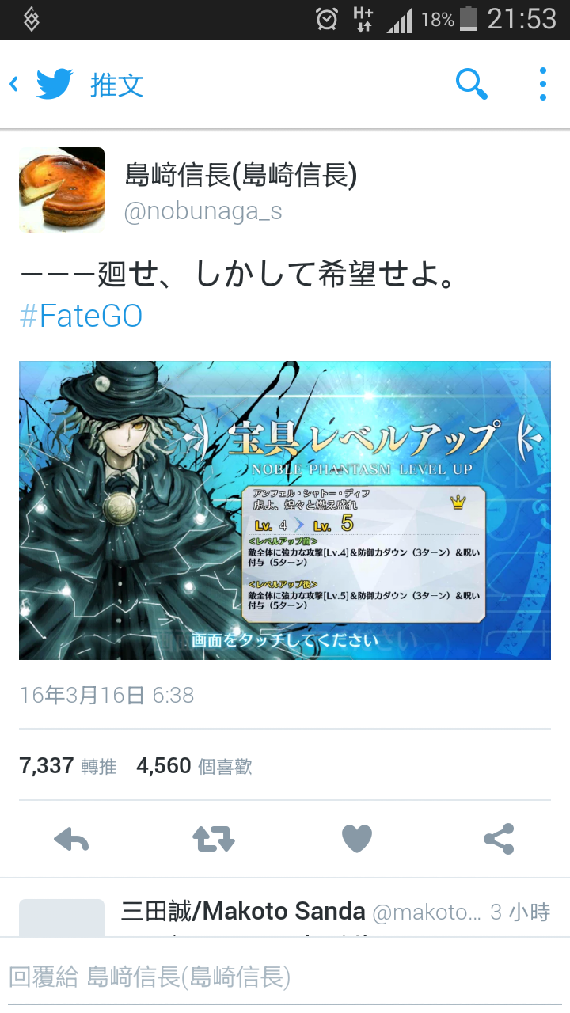Image resolution: width=570 pixels, height=1013 pixels.
Task: Tap the @nobunaga_s handle
Action: point(203,211)
